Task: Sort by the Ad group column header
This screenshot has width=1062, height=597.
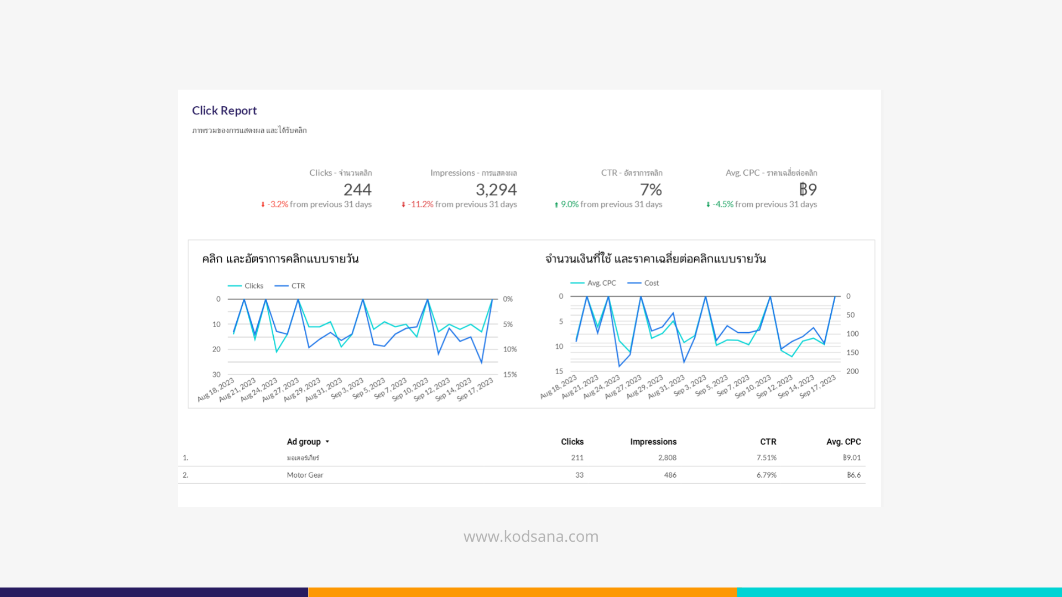Action: (x=304, y=442)
